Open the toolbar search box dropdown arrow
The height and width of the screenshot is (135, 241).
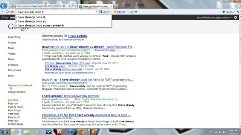(x=96, y=12)
